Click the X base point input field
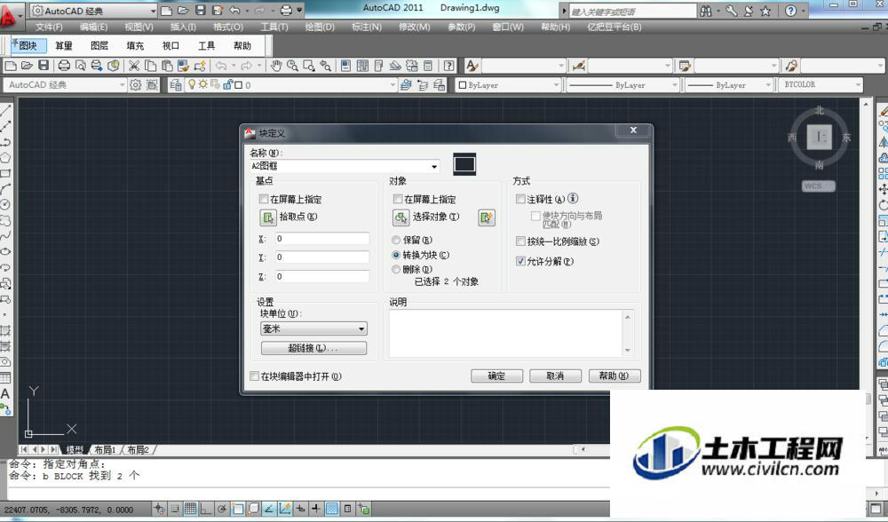 pyautogui.click(x=322, y=239)
